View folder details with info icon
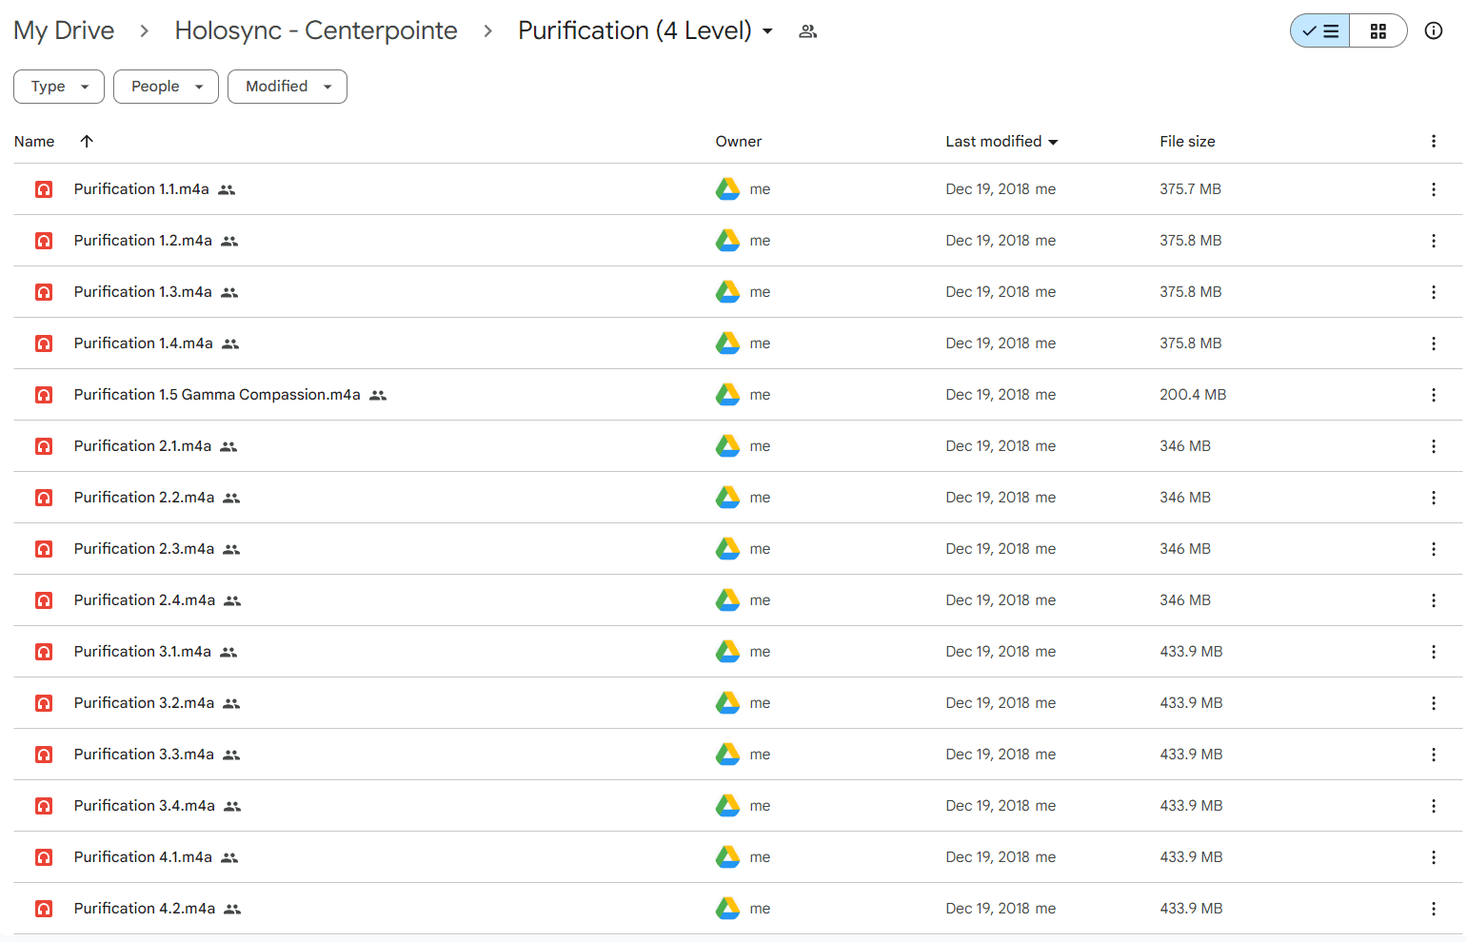The image size is (1467, 942). point(1433,30)
